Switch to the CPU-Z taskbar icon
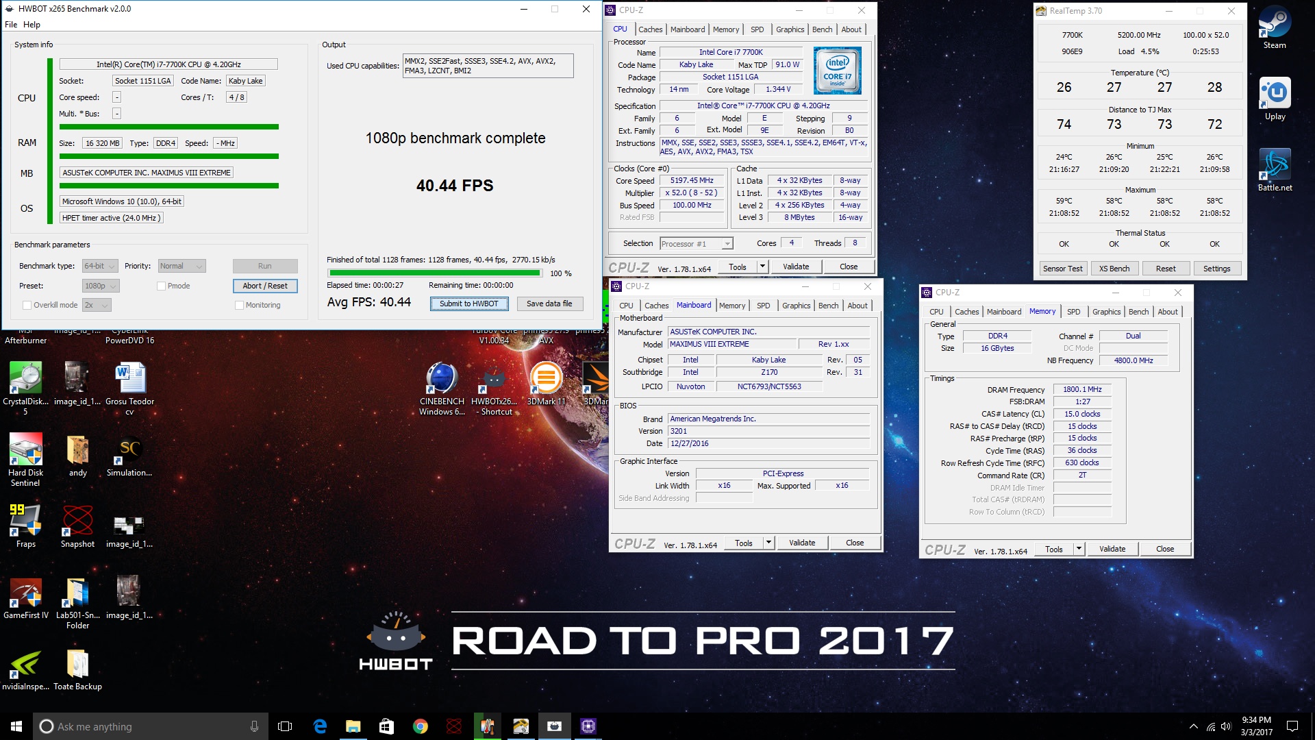Screen dimensions: 1315x740 tap(588, 726)
